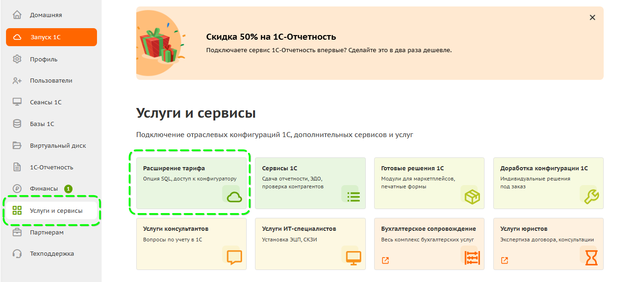Click the Техподдержка headset icon

17,253
